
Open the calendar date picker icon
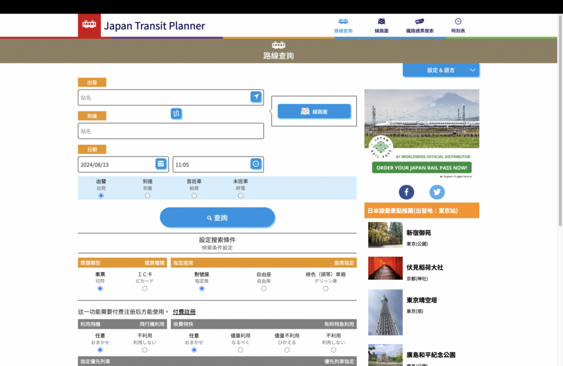pyautogui.click(x=161, y=164)
